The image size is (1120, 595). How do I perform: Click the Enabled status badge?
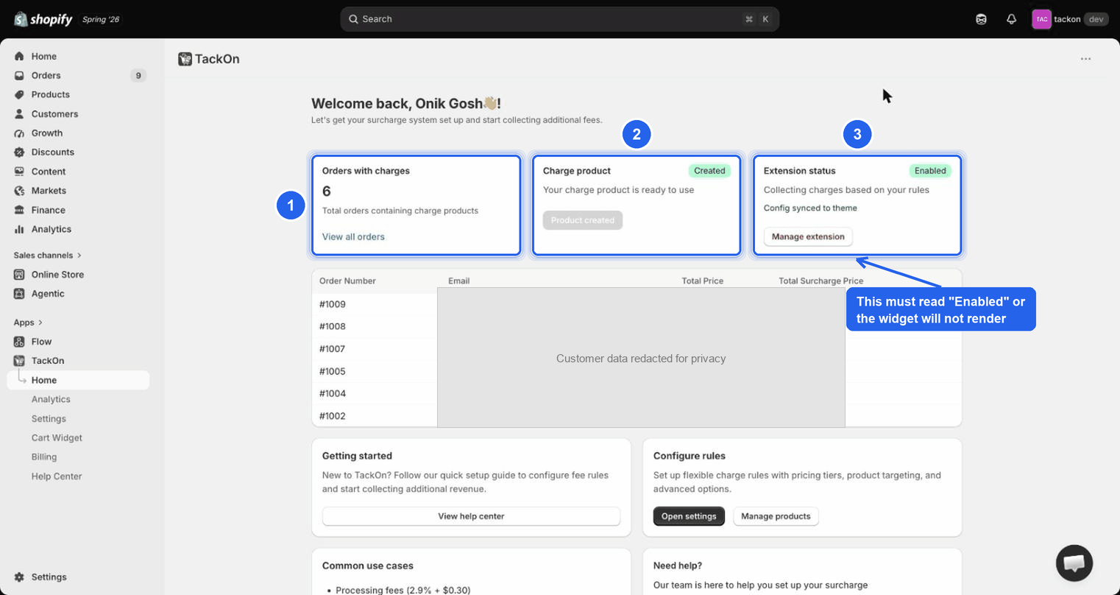click(x=930, y=171)
